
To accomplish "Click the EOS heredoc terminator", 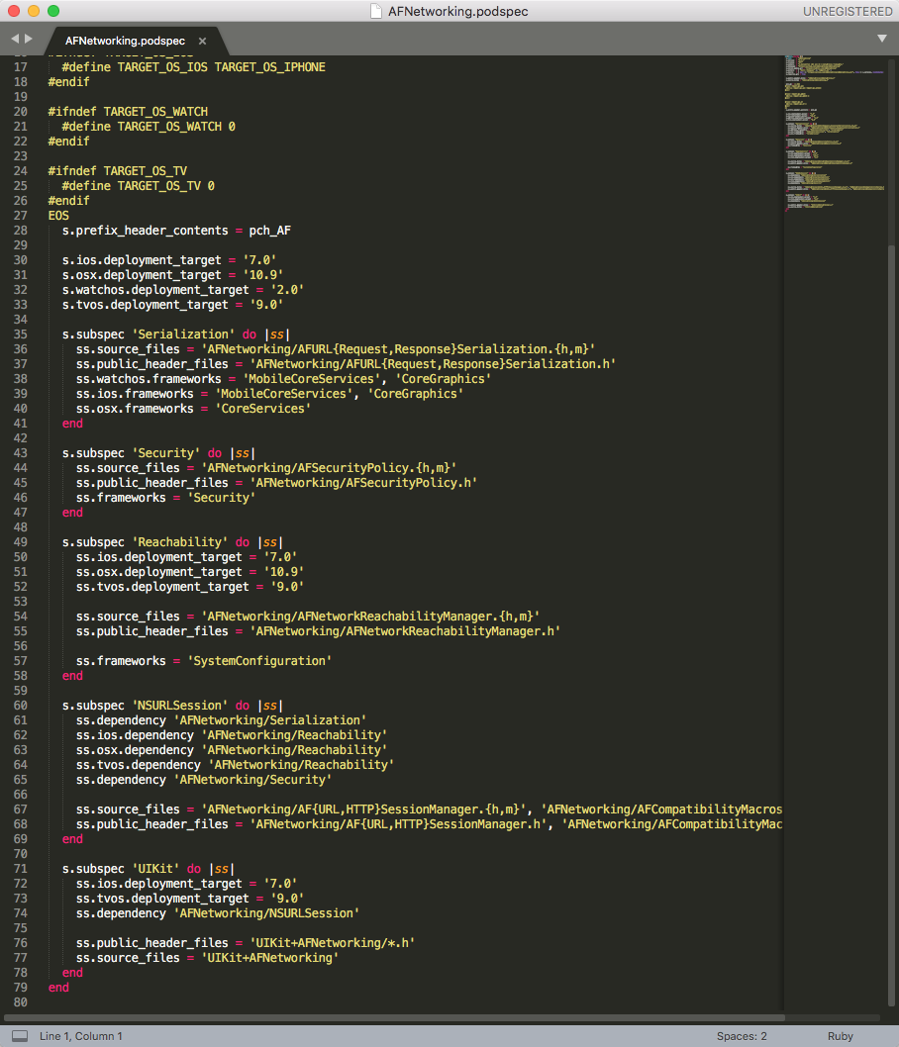I will tap(58, 216).
